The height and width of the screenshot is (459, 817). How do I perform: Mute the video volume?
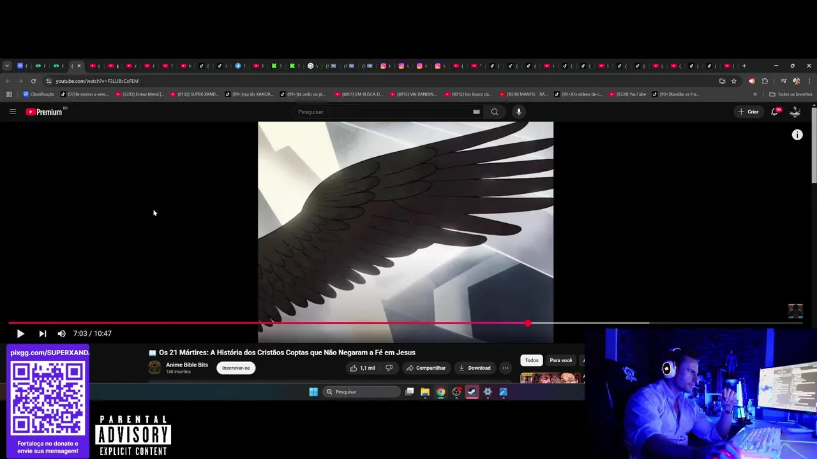(61, 333)
